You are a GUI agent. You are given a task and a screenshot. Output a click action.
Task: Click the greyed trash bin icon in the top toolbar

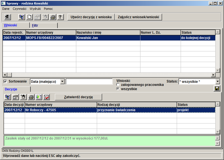pos(45,17)
